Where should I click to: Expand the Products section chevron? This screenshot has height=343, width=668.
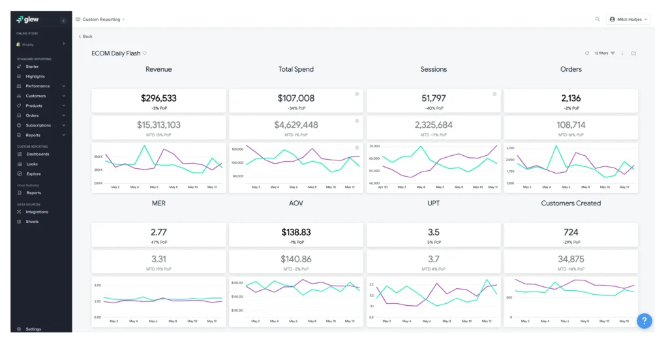tap(64, 106)
